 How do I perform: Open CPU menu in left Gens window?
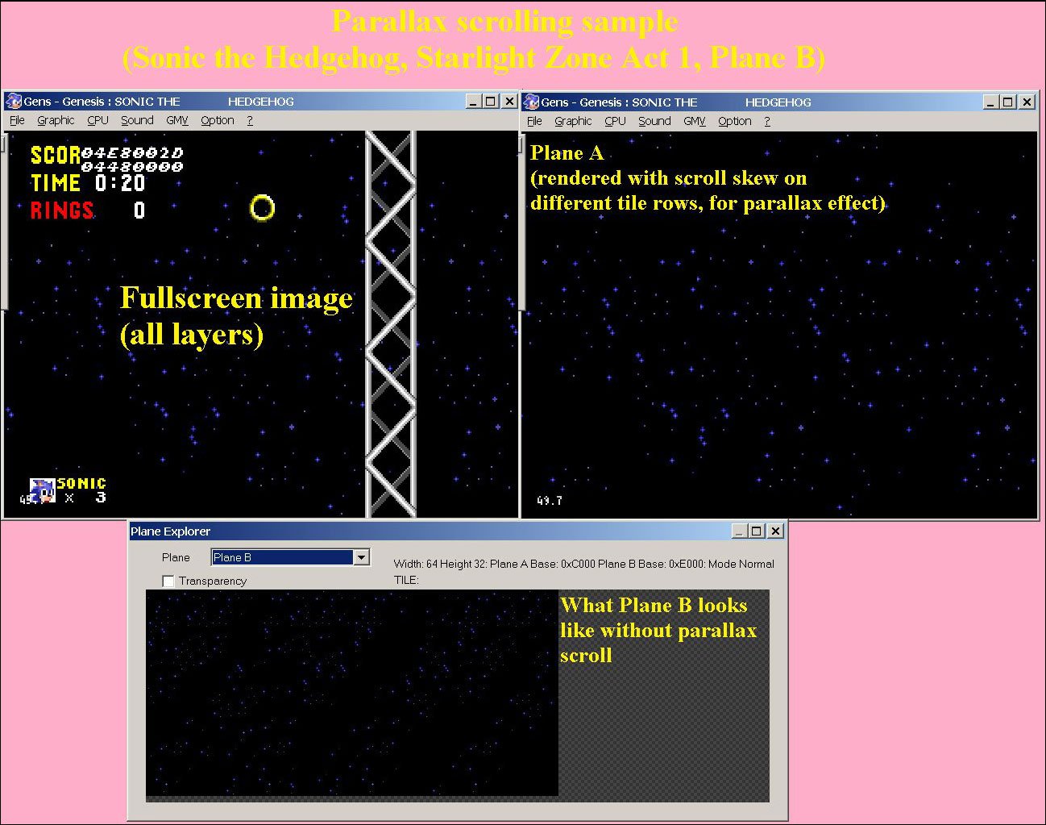[98, 120]
